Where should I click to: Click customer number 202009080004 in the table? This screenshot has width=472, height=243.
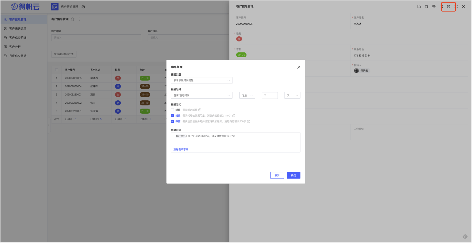(x=73, y=87)
